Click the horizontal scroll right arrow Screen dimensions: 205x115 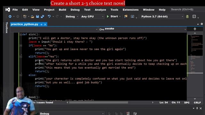(153, 103)
